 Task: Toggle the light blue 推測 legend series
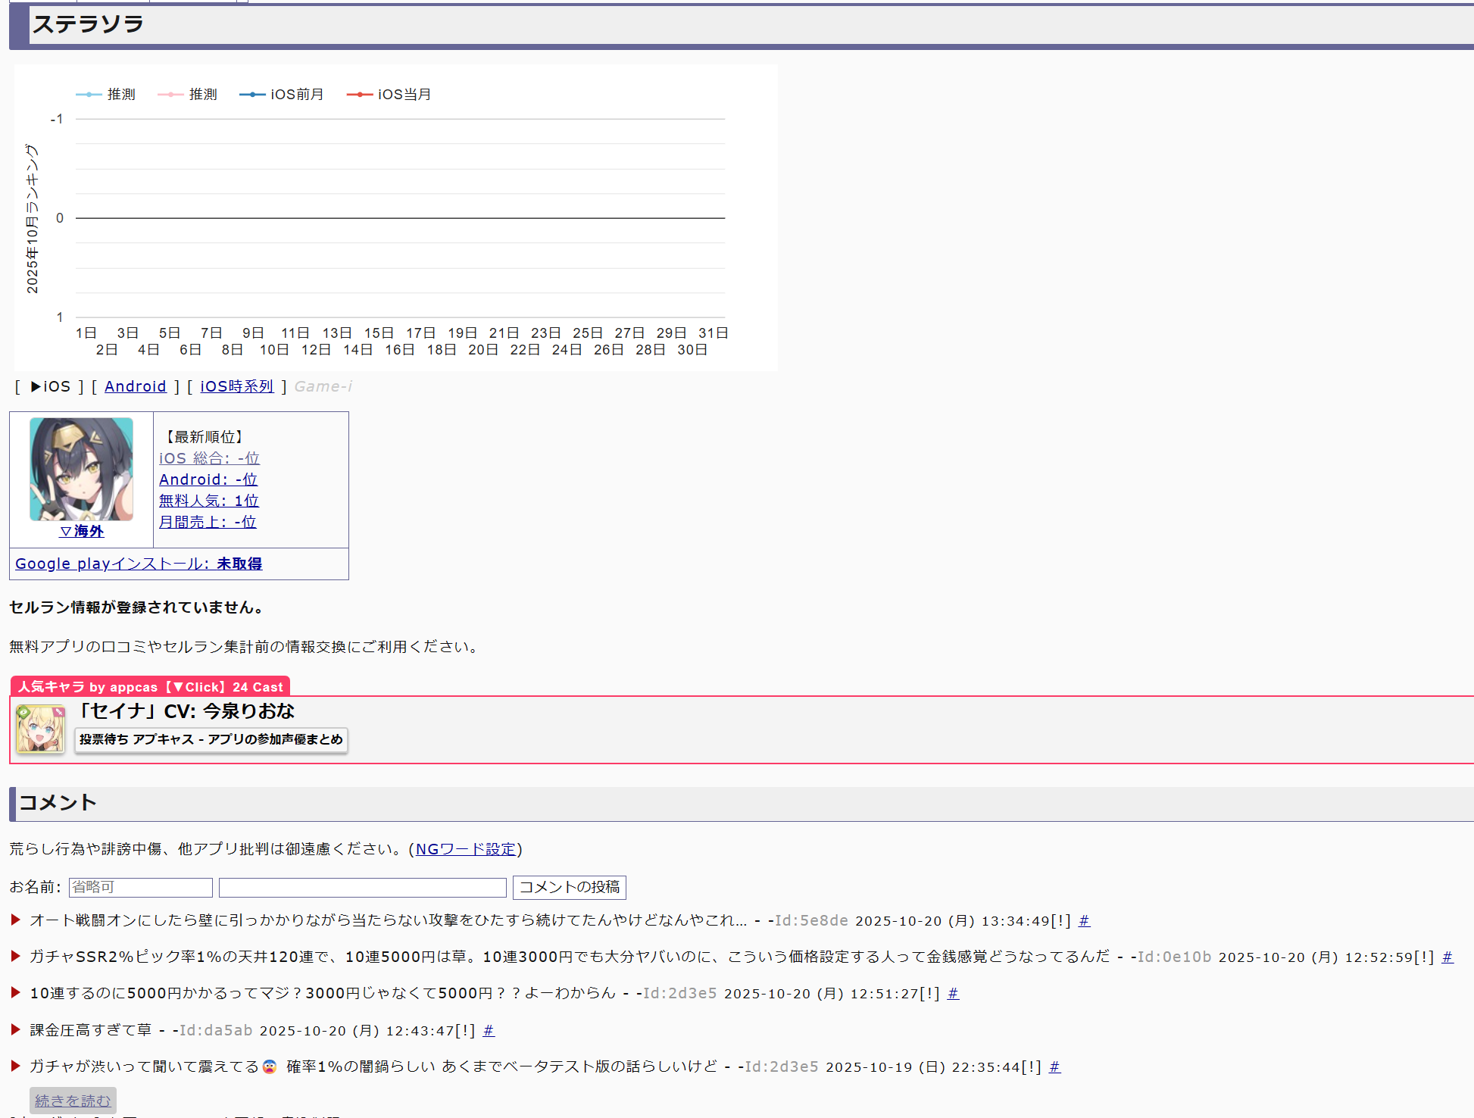pos(106,95)
